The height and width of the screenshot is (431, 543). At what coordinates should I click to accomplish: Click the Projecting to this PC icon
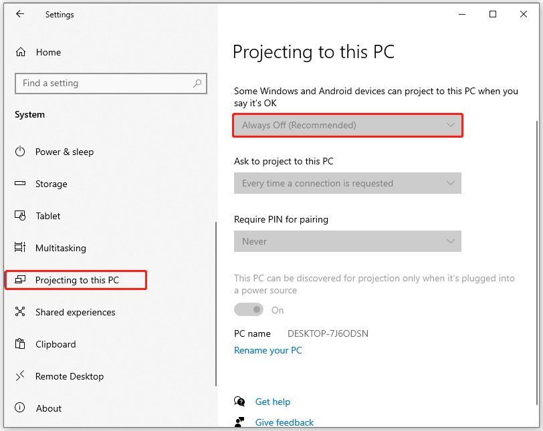pos(21,280)
